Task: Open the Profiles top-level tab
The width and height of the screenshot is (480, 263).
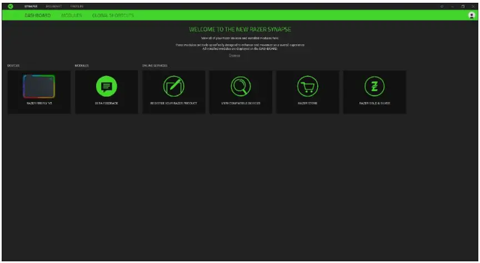Action: [x=77, y=6]
